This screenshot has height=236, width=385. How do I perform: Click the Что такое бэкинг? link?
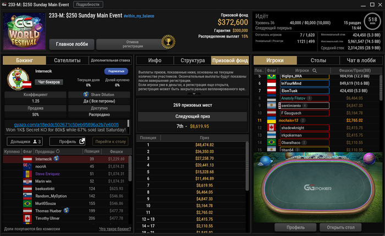115,229
